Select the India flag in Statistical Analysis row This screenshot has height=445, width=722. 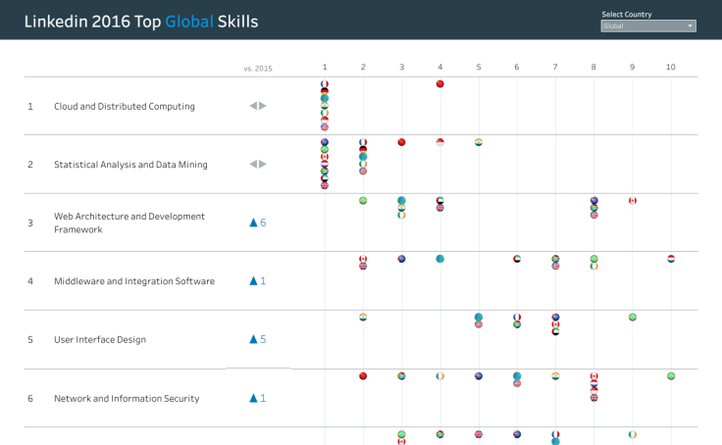[478, 142]
